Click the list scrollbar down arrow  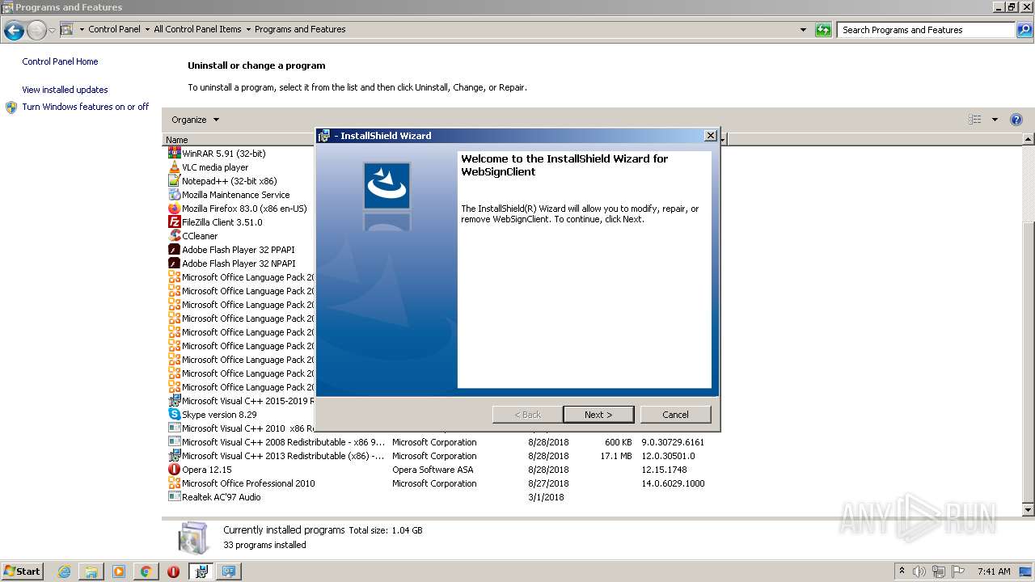pos(1029,510)
